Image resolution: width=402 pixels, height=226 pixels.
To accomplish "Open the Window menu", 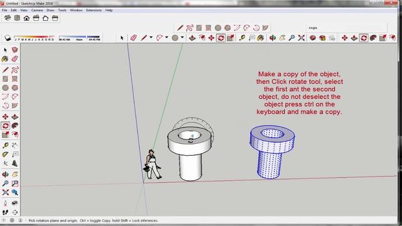I will pos(76,10).
